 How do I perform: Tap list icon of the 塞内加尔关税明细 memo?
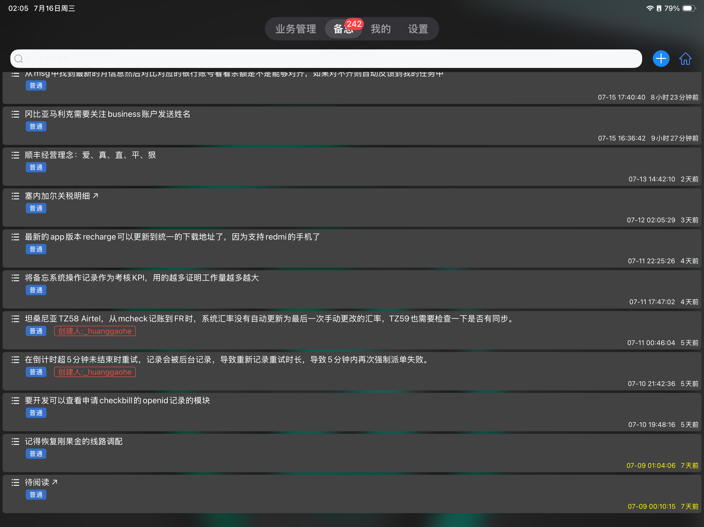click(15, 196)
